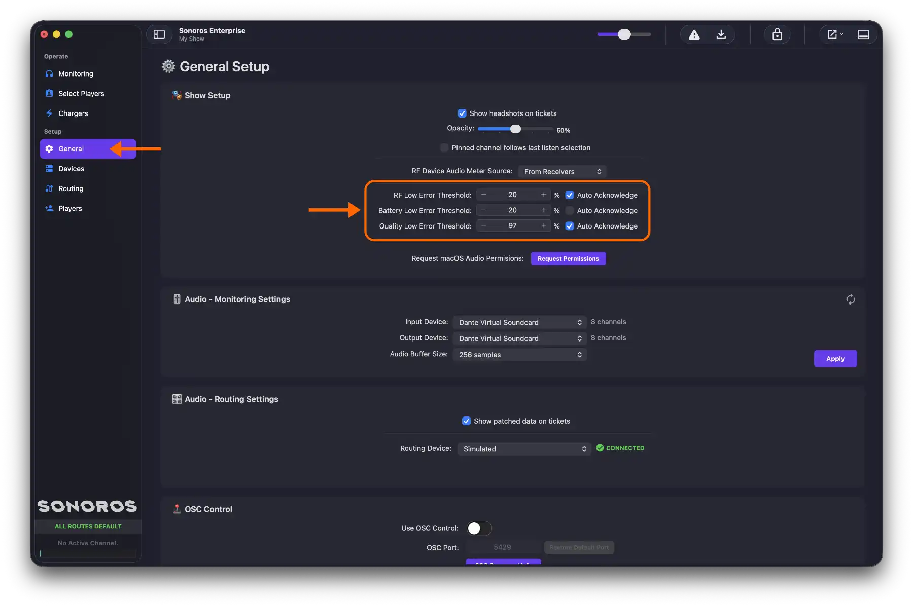
Task: Click the lock icon in toolbar
Action: (777, 34)
